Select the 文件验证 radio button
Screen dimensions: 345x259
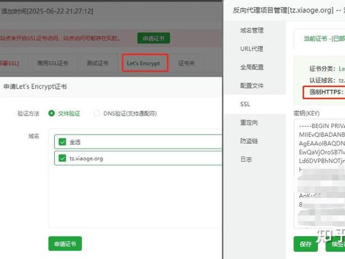tap(51, 114)
